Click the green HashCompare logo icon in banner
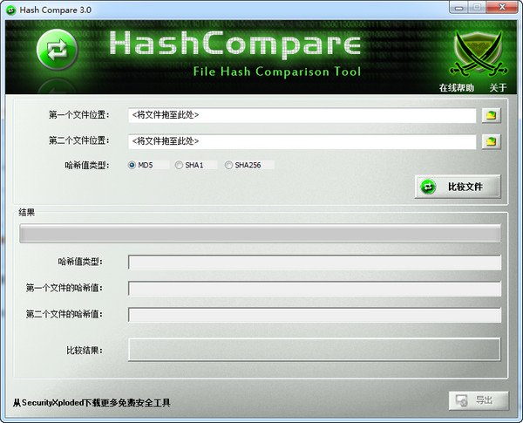This screenshot has height=423, width=523. 57,50
